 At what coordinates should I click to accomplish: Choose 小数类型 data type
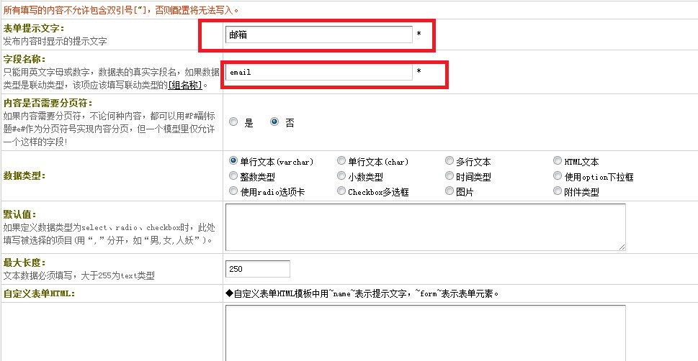[341, 176]
